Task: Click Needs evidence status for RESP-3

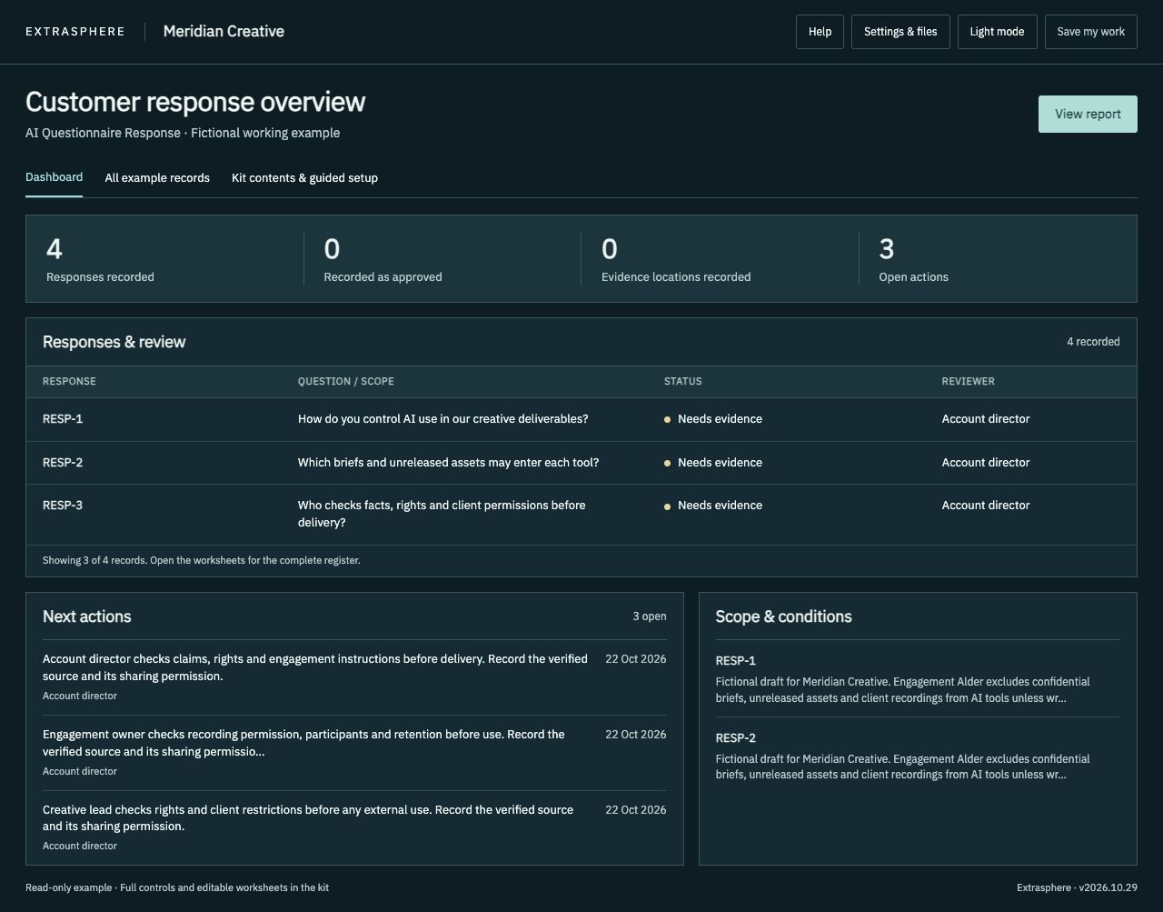Action: pos(713,506)
